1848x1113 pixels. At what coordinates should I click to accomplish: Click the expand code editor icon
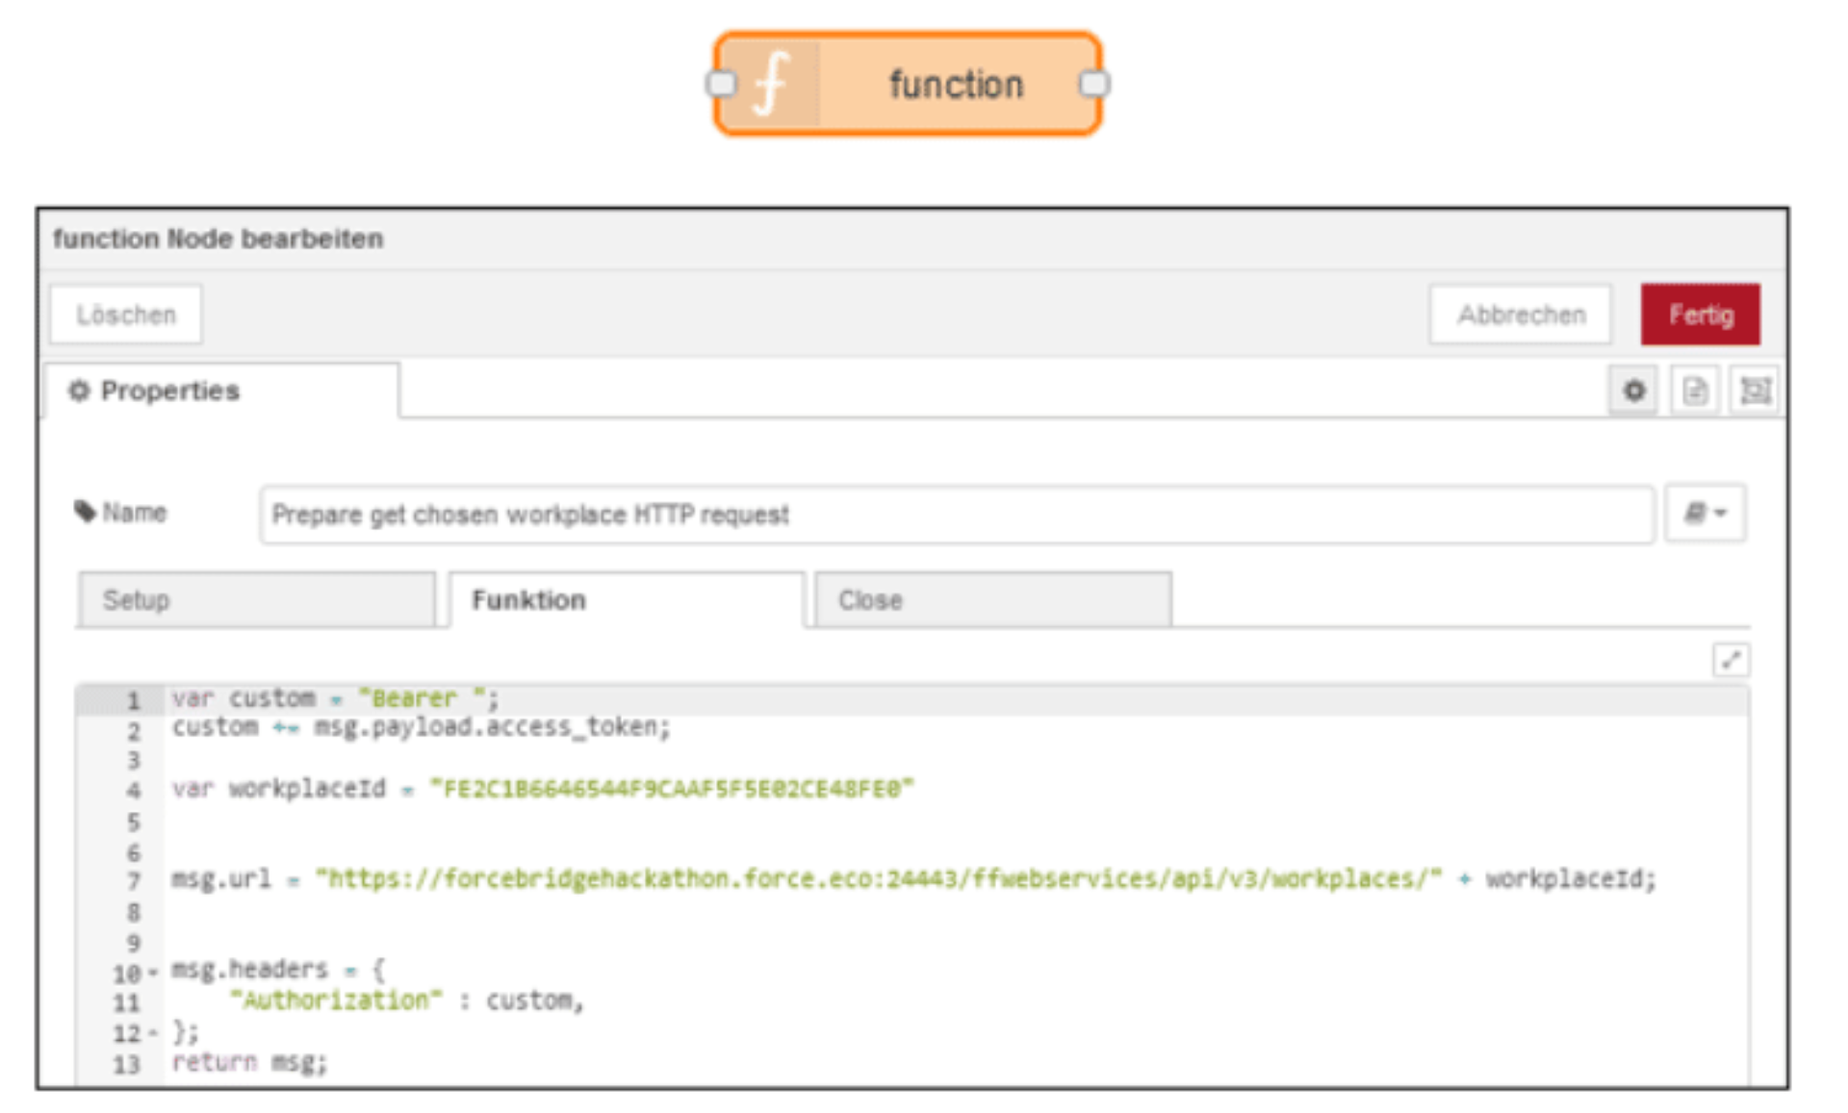1732,658
